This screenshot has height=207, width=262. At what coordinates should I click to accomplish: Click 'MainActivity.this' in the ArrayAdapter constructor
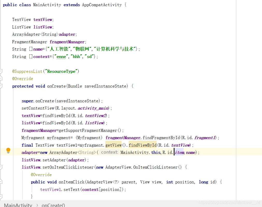pos(141,153)
